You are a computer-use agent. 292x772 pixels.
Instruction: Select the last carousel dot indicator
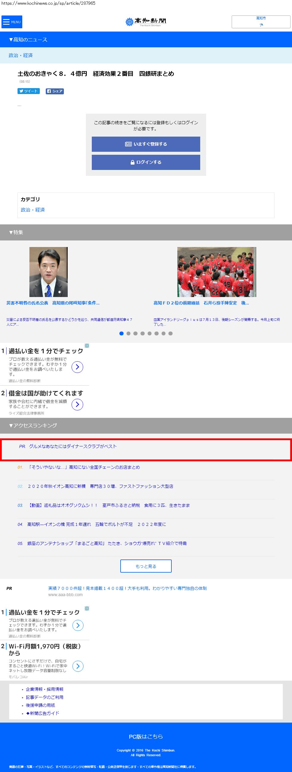[x=171, y=333]
